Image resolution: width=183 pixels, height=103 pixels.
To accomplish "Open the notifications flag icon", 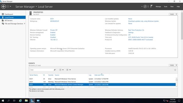I will coord(151,6).
